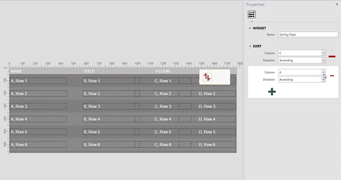The image size is (341, 180).
Task: Select cell B, Row 1
Action: (x=111, y=81)
